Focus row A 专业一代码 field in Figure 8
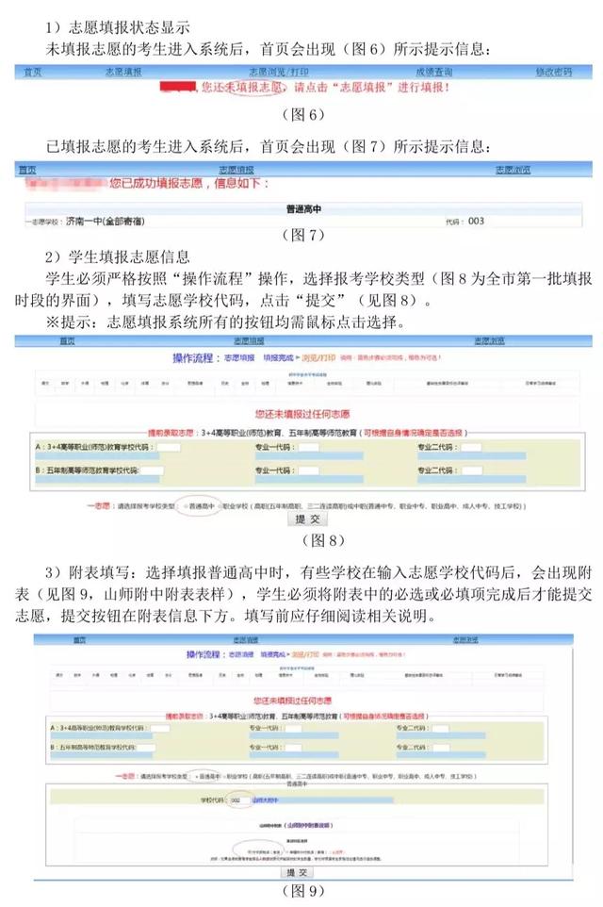 [x=309, y=447]
